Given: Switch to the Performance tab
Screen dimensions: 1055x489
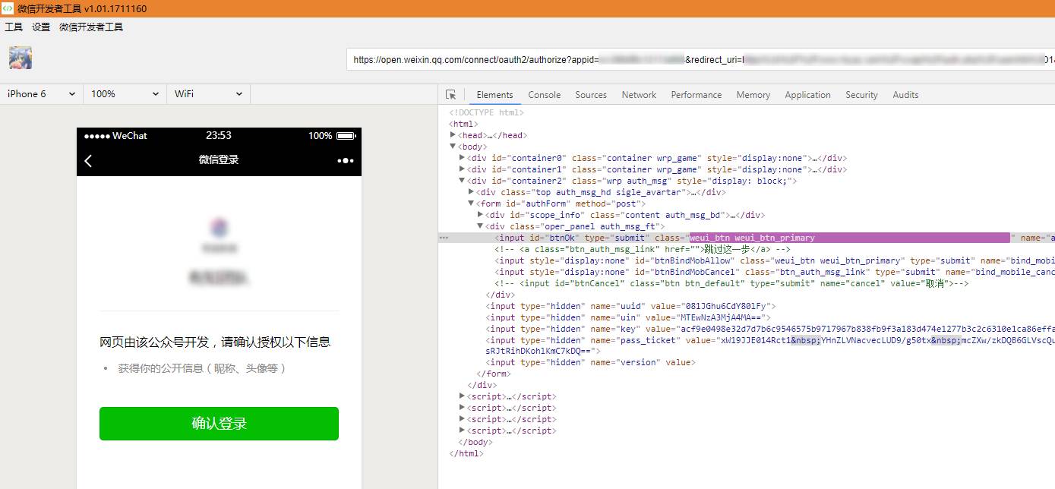Looking at the screenshot, I should pyautogui.click(x=696, y=95).
